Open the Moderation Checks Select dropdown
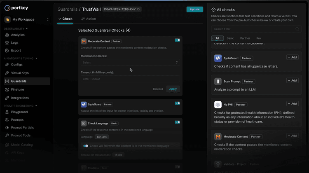This screenshot has width=309, height=173. pos(130,63)
